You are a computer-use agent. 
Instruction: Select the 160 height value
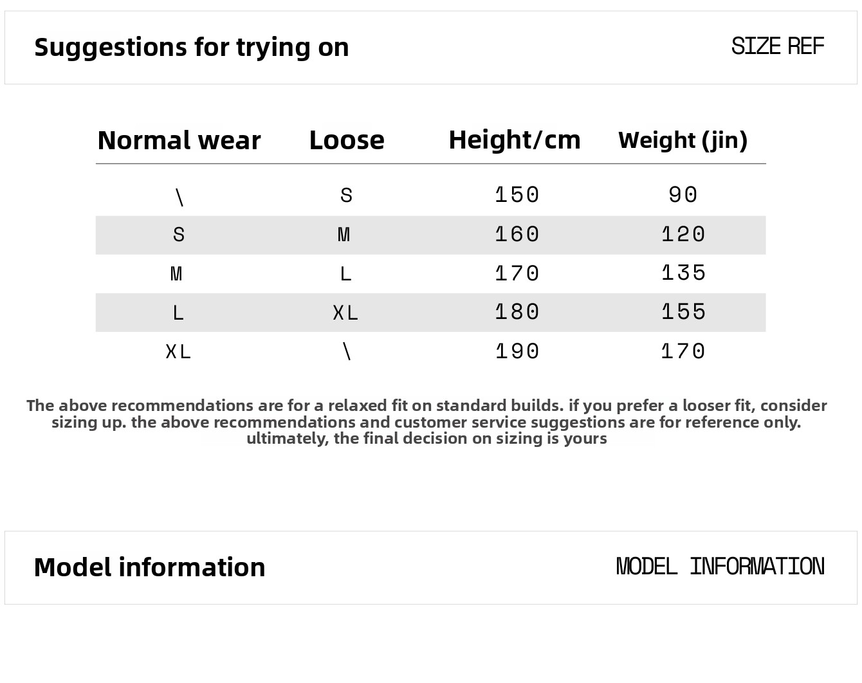coord(517,234)
